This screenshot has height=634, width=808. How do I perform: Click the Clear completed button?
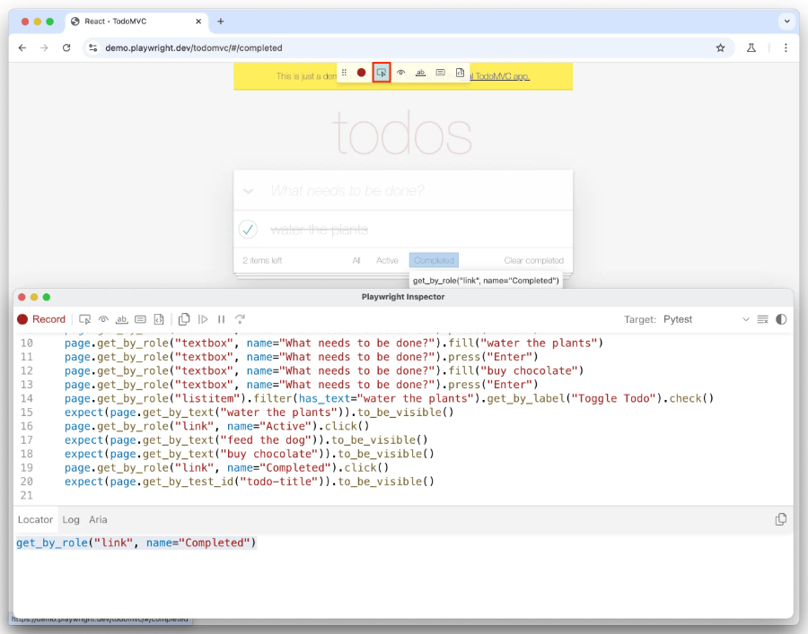[x=533, y=260]
